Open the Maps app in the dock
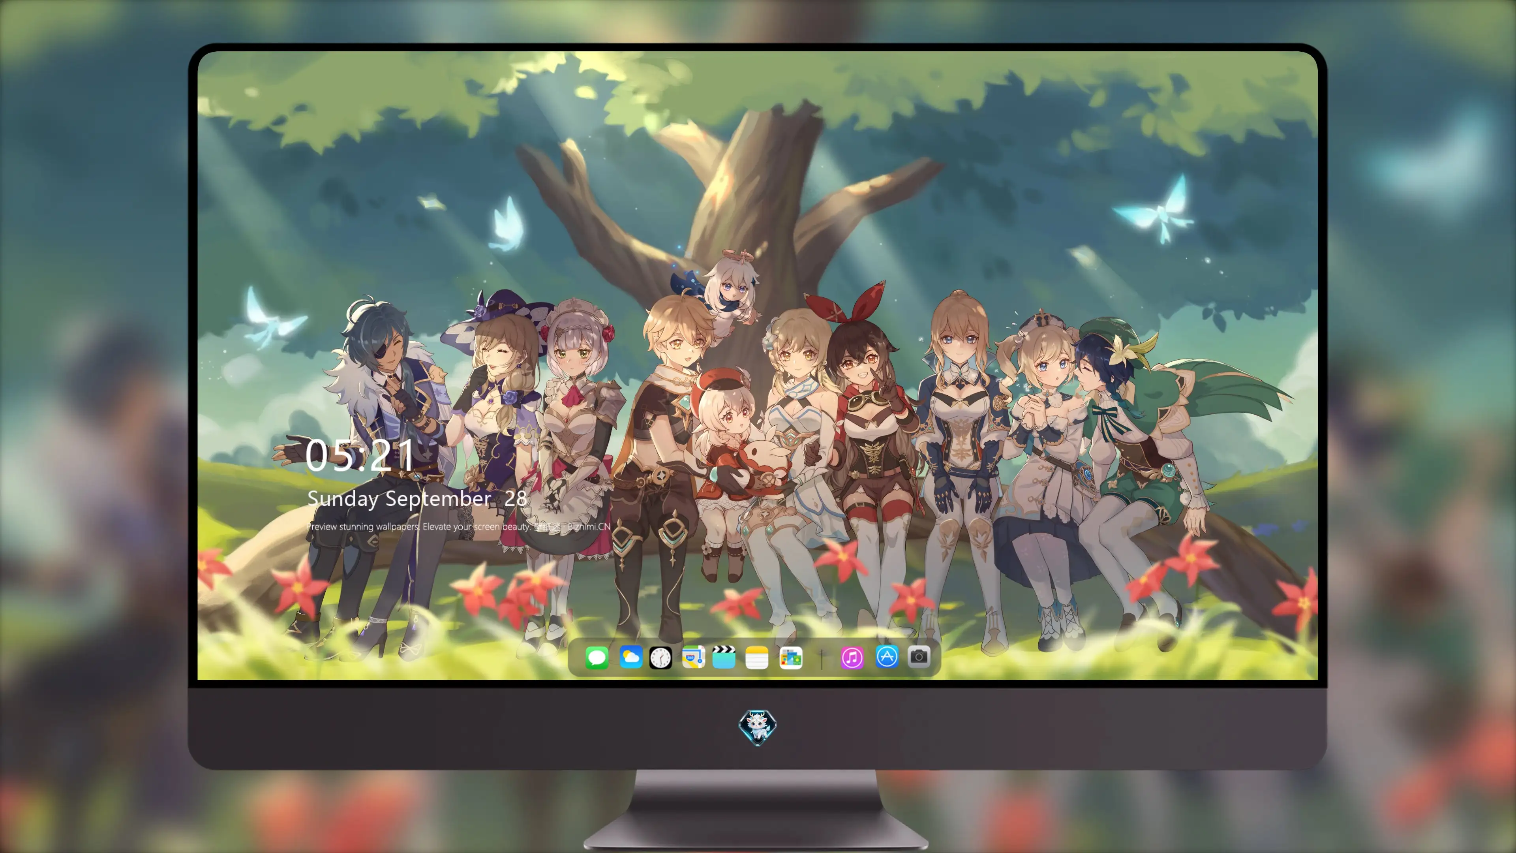The image size is (1516, 853). [x=693, y=657]
